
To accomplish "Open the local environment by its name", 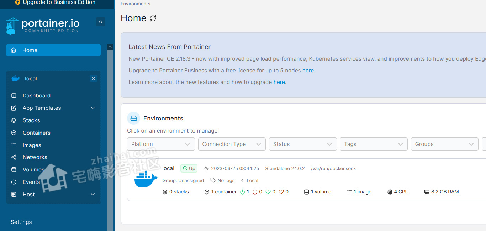I will [x=168, y=168].
